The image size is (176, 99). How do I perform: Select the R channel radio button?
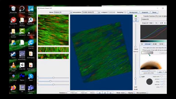click(x=158, y=23)
